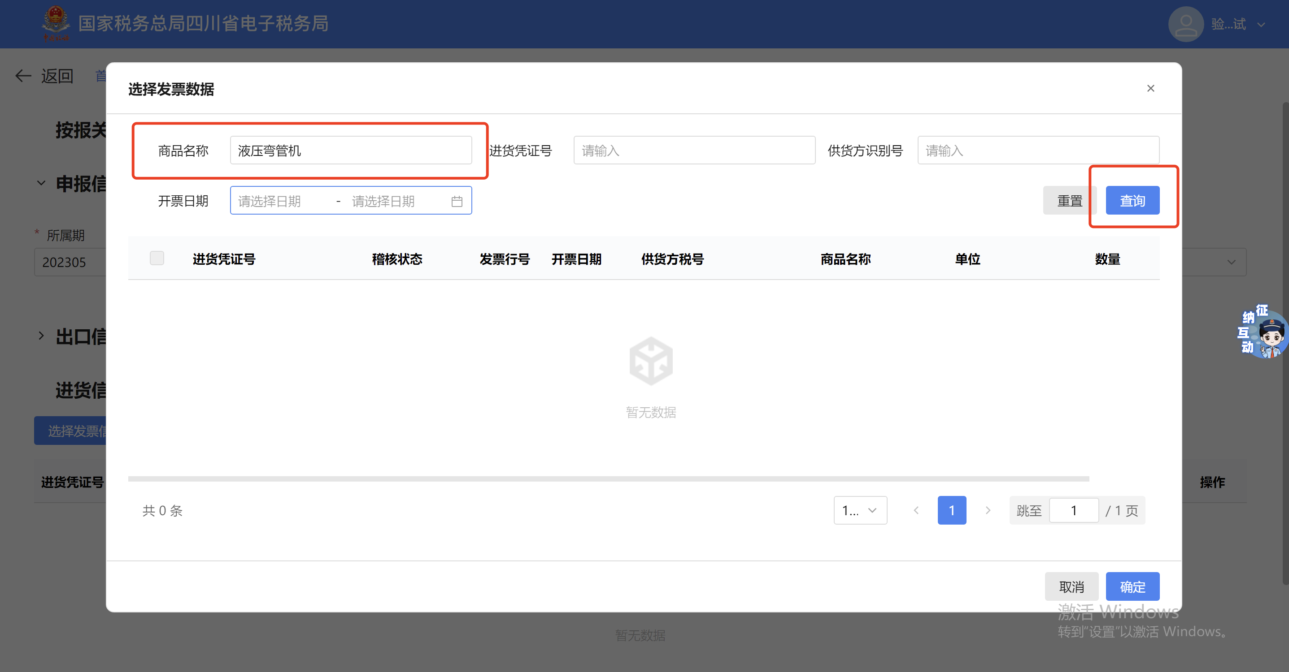Expand the user account menu chevron

[1261, 25]
